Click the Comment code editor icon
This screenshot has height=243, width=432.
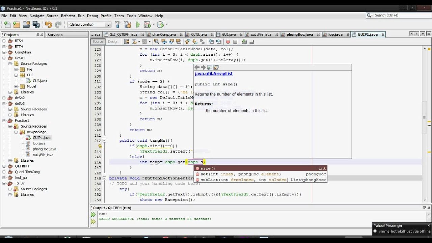click(x=244, y=42)
